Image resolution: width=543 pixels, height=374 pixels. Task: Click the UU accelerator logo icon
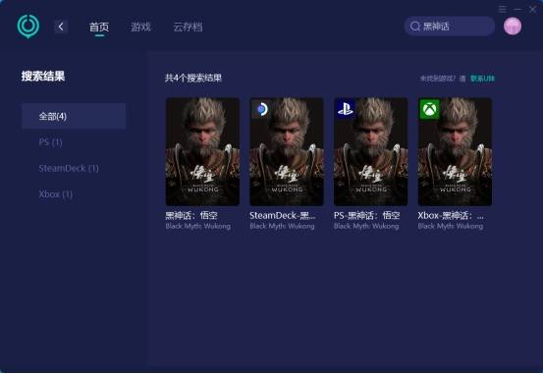[28, 26]
